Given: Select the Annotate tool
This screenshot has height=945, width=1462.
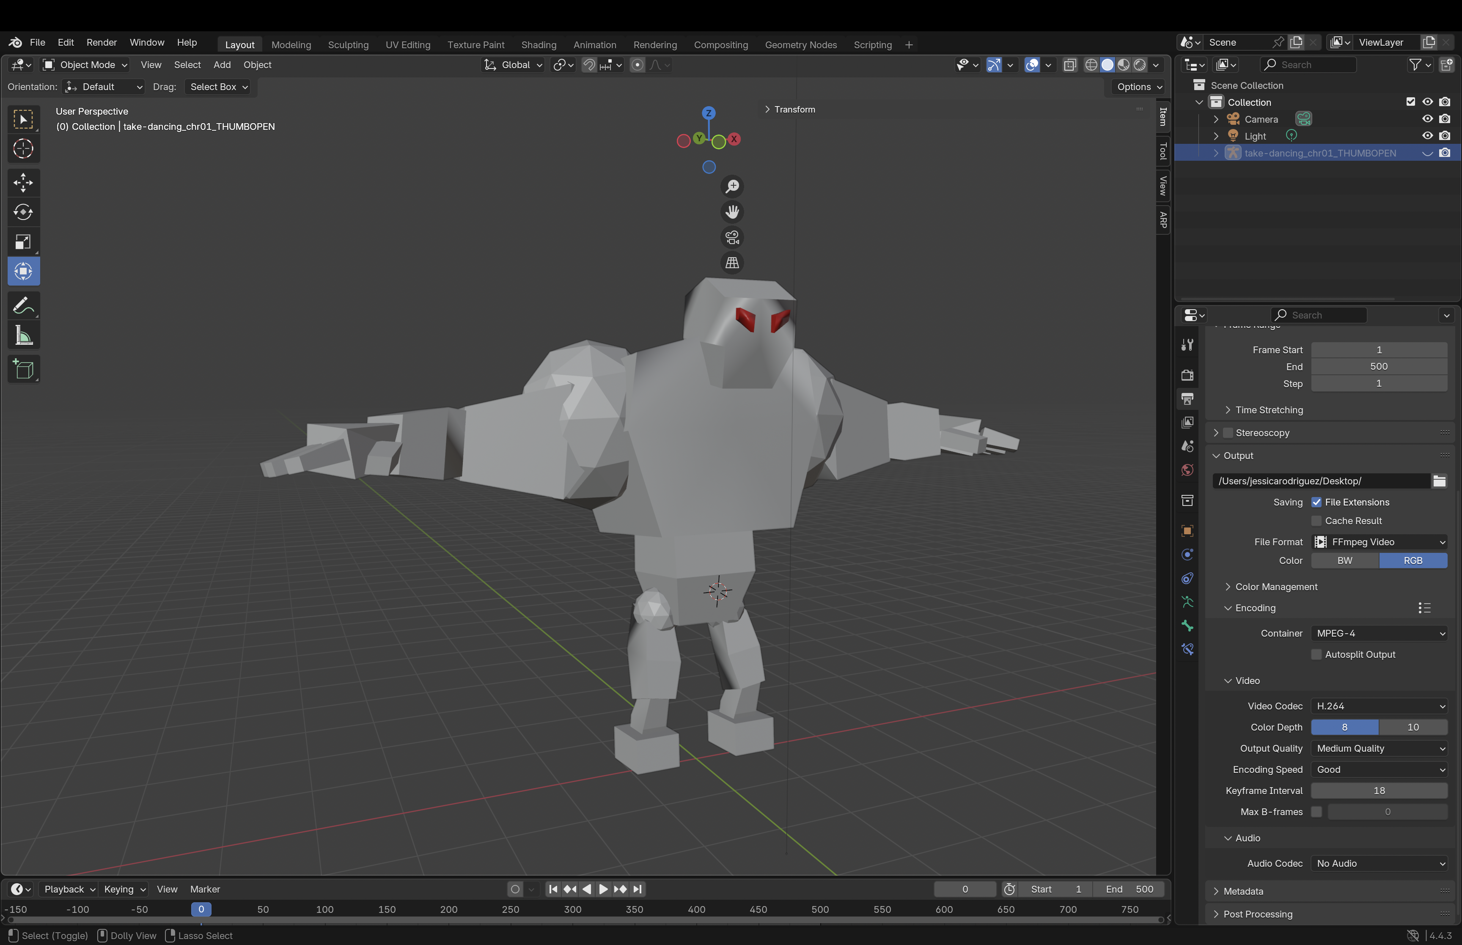Looking at the screenshot, I should (23, 305).
